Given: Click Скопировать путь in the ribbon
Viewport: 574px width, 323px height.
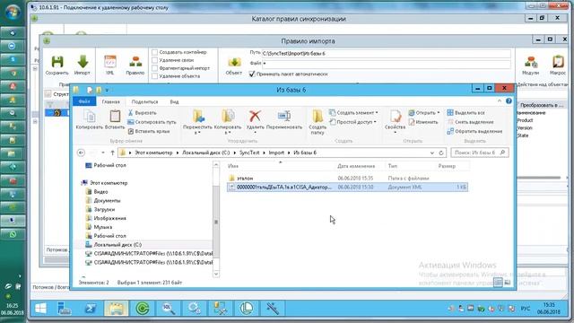Looking at the screenshot, I should tap(152, 122).
